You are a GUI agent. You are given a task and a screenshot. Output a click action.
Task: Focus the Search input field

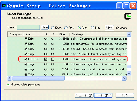(28, 27)
